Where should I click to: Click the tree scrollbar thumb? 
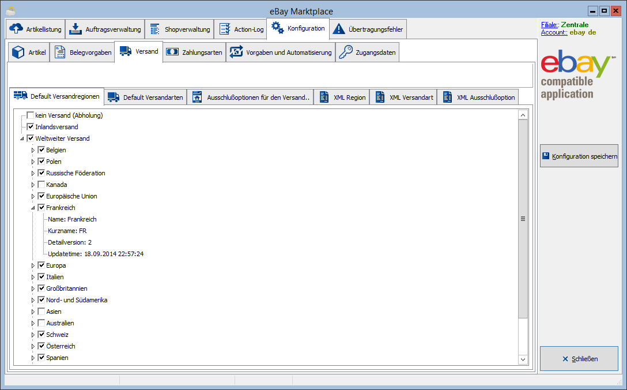523,219
